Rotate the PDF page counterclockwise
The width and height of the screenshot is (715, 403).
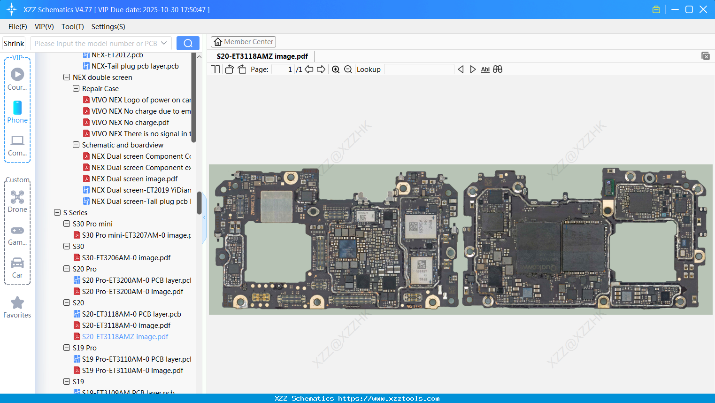(229, 69)
